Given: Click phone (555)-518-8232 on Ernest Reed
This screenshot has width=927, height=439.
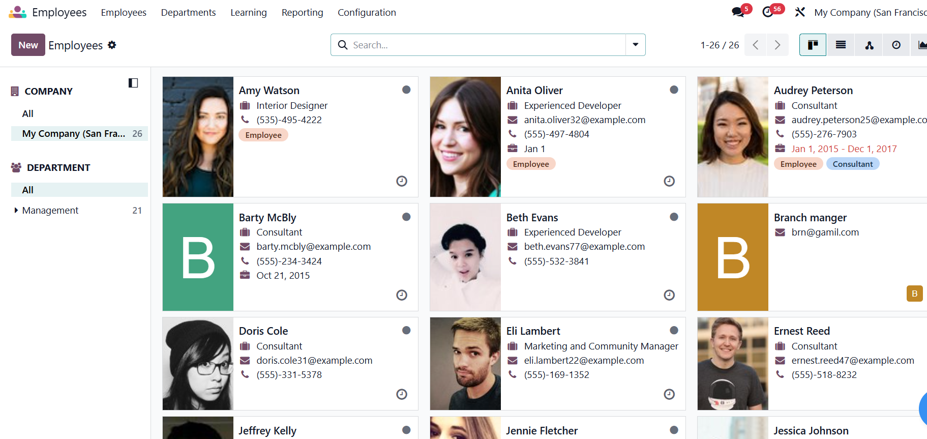Looking at the screenshot, I should (x=824, y=374).
